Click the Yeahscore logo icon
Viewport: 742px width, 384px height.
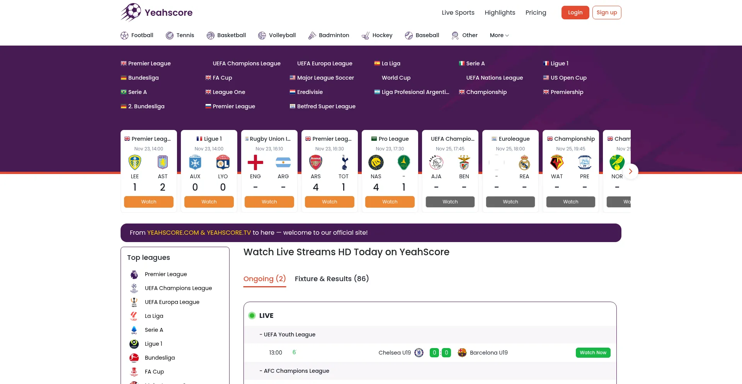pos(131,12)
